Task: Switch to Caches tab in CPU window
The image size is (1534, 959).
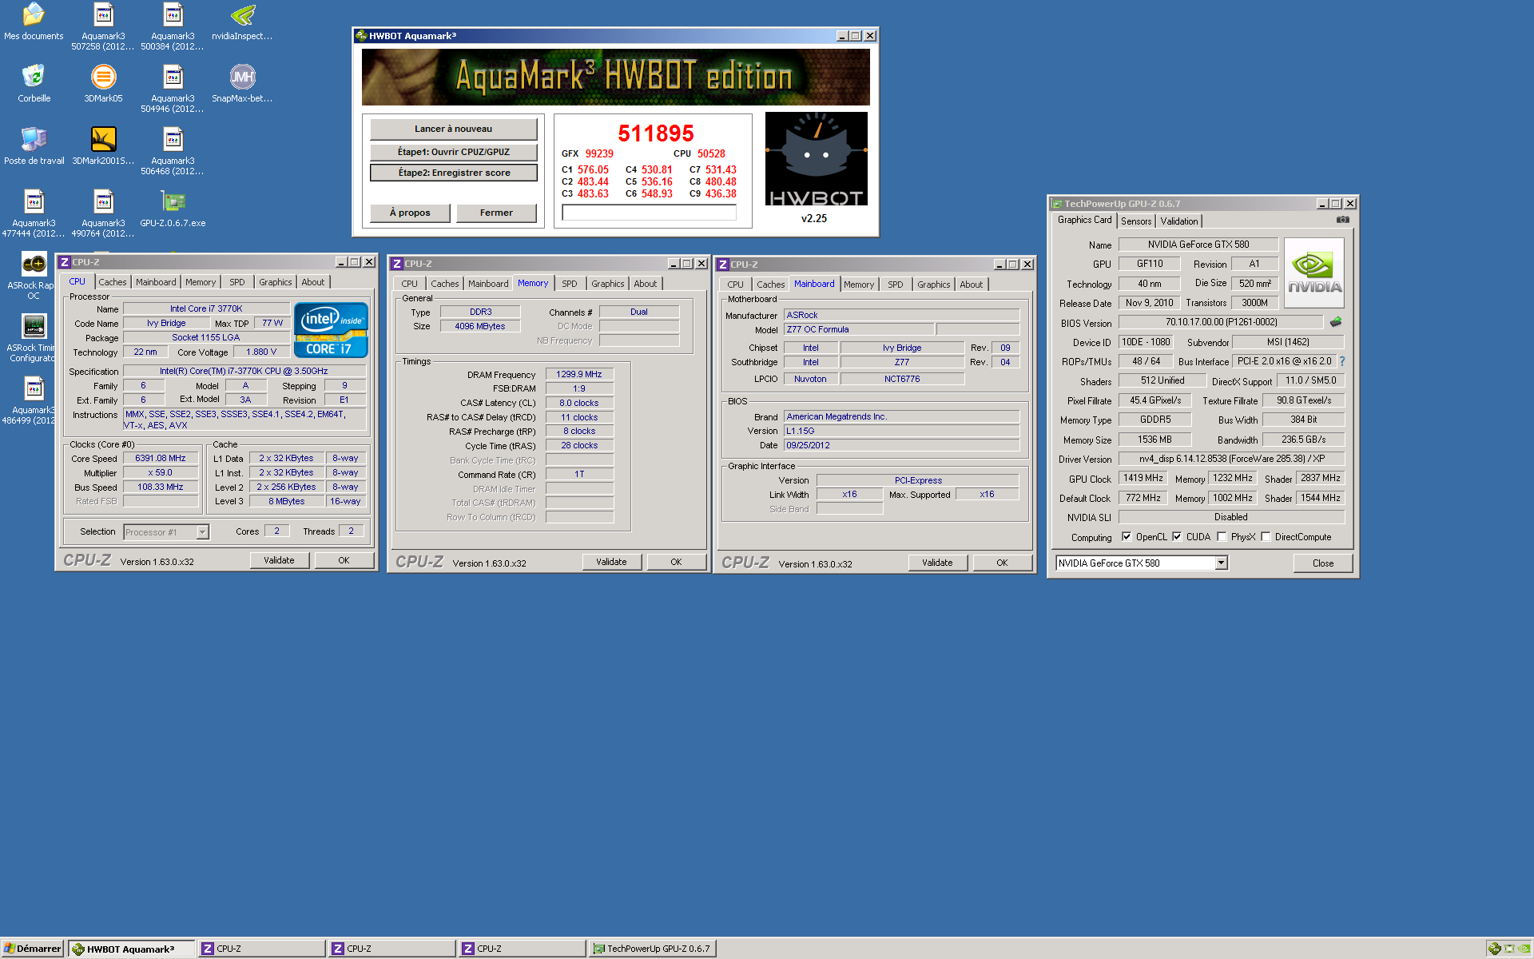Action: (113, 282)
